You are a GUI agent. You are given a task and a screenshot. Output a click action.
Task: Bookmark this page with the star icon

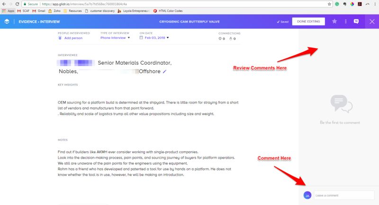(329, 3)
